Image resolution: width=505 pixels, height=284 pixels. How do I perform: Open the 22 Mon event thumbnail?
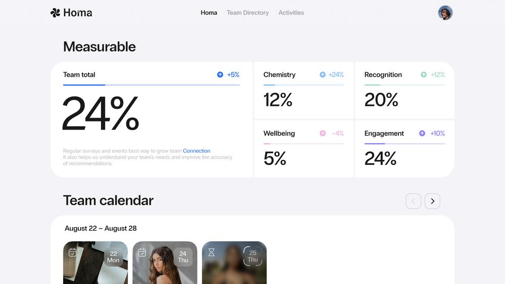tap(95, 263)
